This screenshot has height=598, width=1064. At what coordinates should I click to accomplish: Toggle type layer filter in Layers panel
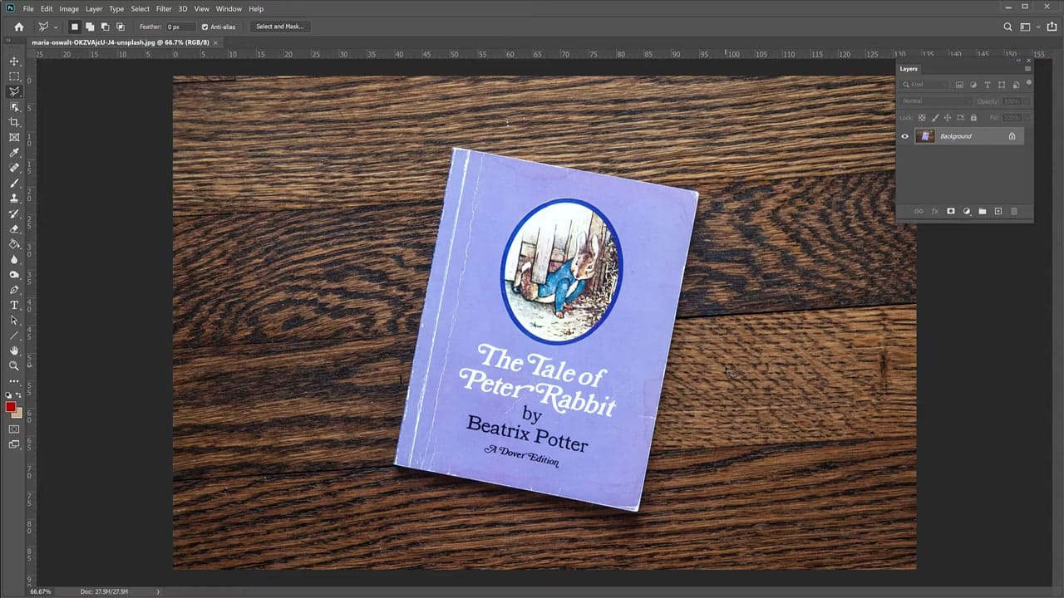pos(988,85)
